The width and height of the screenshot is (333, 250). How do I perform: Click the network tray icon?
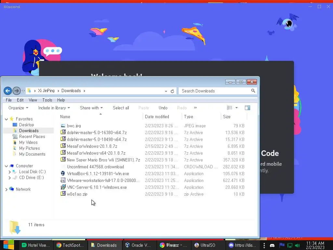click(290, 245)
